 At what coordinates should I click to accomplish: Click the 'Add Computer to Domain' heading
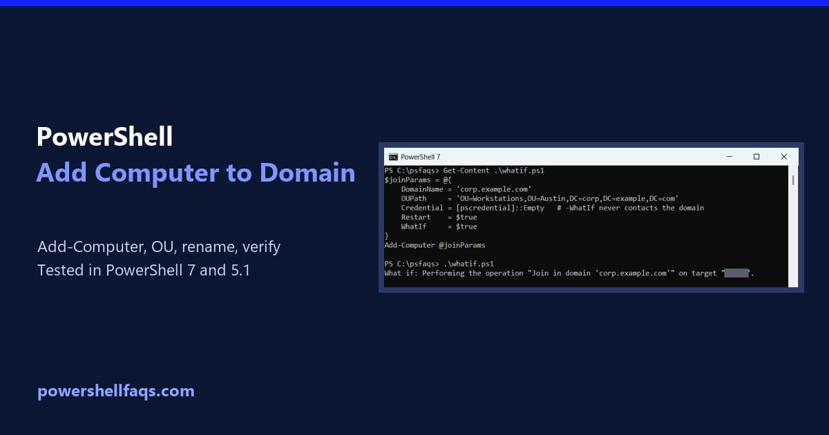(196, 172)
